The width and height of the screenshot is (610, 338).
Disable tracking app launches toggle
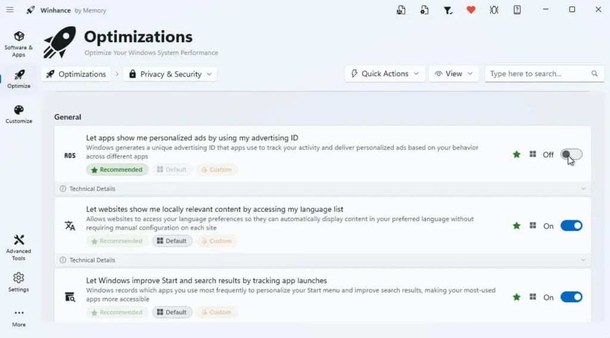pyautogui.click(x=571, y=297)
